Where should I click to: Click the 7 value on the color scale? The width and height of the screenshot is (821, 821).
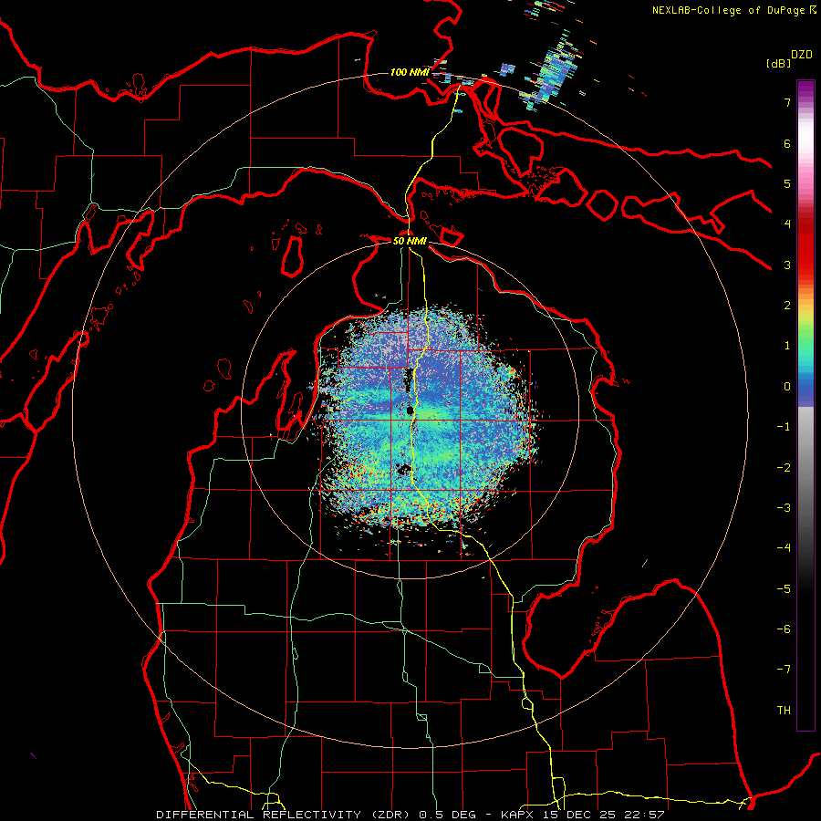pyautogui.click(x=787, y=102)
